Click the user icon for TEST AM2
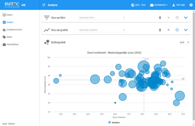This screenshot has height=126, width=195. (174, 5)
